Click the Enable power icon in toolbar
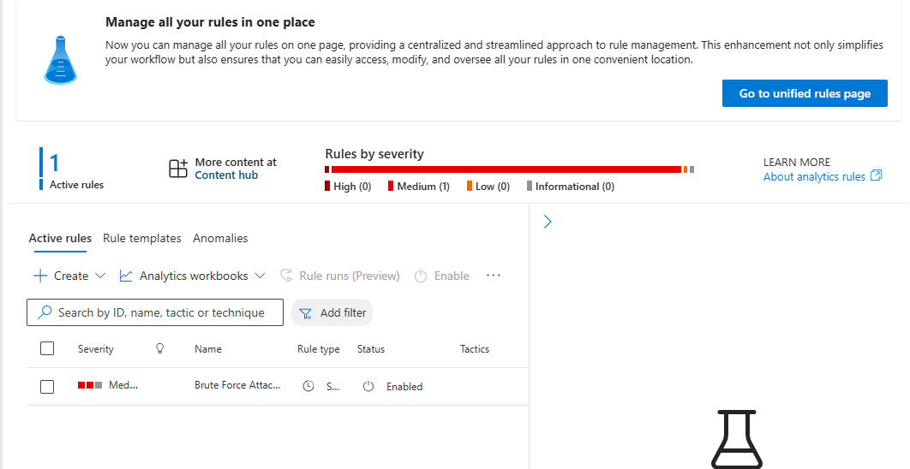Image resolution: width=910 pixels, height=469 pixels. click(x=421, y=276)
